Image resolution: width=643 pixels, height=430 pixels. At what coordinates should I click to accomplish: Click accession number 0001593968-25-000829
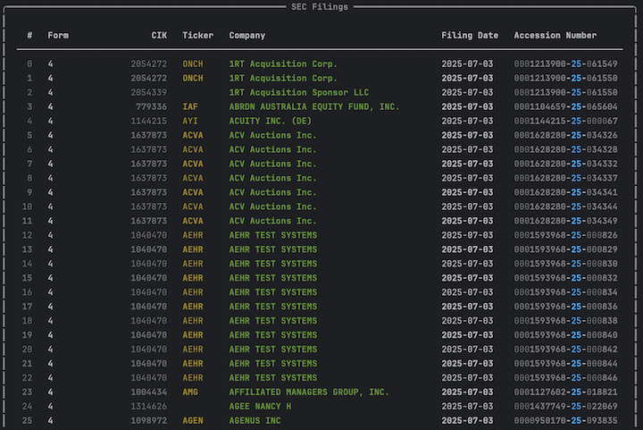point(565,249)
